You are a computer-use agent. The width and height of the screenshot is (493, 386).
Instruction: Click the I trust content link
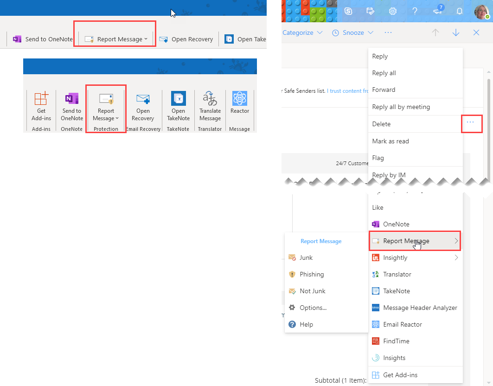[x=347, y=91]
